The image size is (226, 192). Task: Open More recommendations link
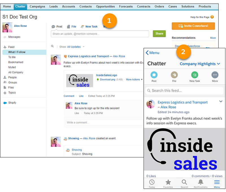pos(213,38)
